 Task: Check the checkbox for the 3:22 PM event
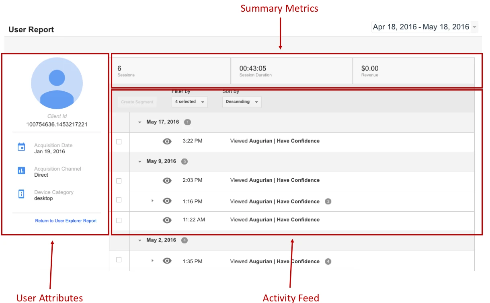click(x=118, y=141)
